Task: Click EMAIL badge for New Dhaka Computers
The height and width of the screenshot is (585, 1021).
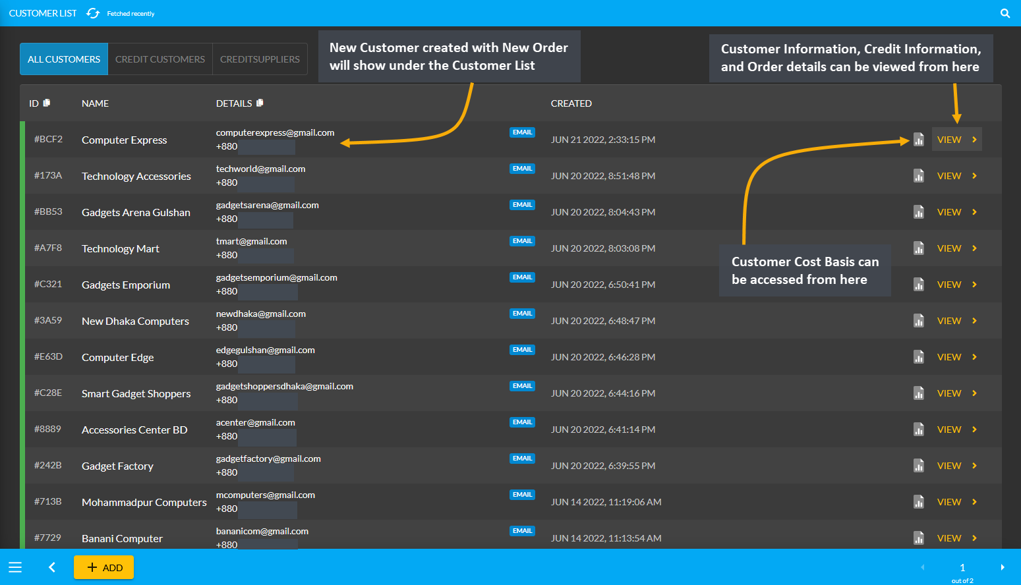Action: (522, 314)
